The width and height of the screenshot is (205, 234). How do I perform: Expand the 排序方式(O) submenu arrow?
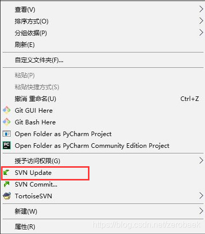201,21
